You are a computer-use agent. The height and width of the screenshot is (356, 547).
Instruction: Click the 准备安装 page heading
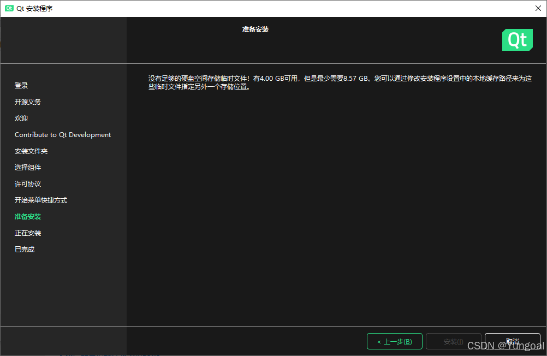(x=255, y=29)
